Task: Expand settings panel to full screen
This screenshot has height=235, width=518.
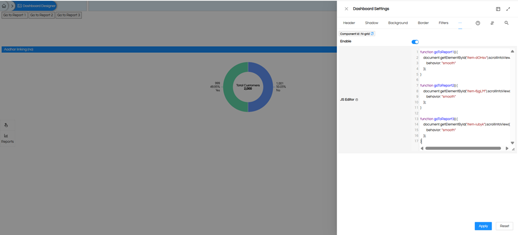Action: (508, 9)
